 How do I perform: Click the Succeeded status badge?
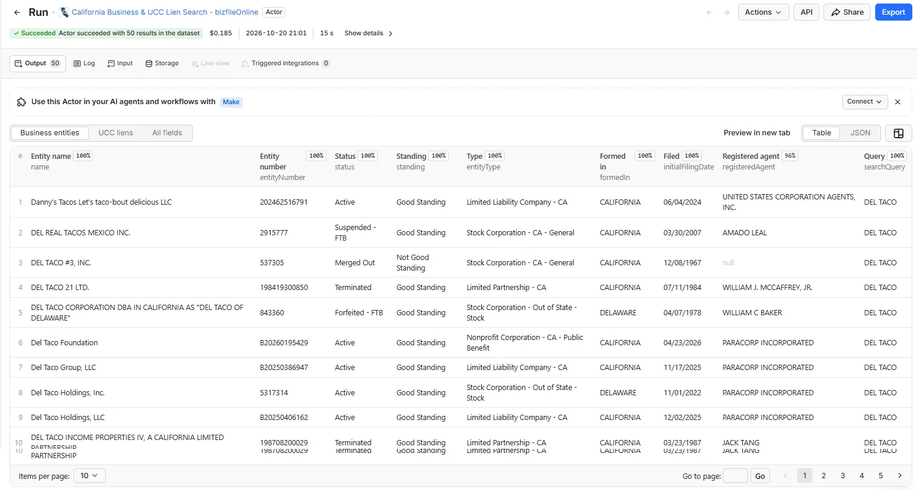[106, 34]
